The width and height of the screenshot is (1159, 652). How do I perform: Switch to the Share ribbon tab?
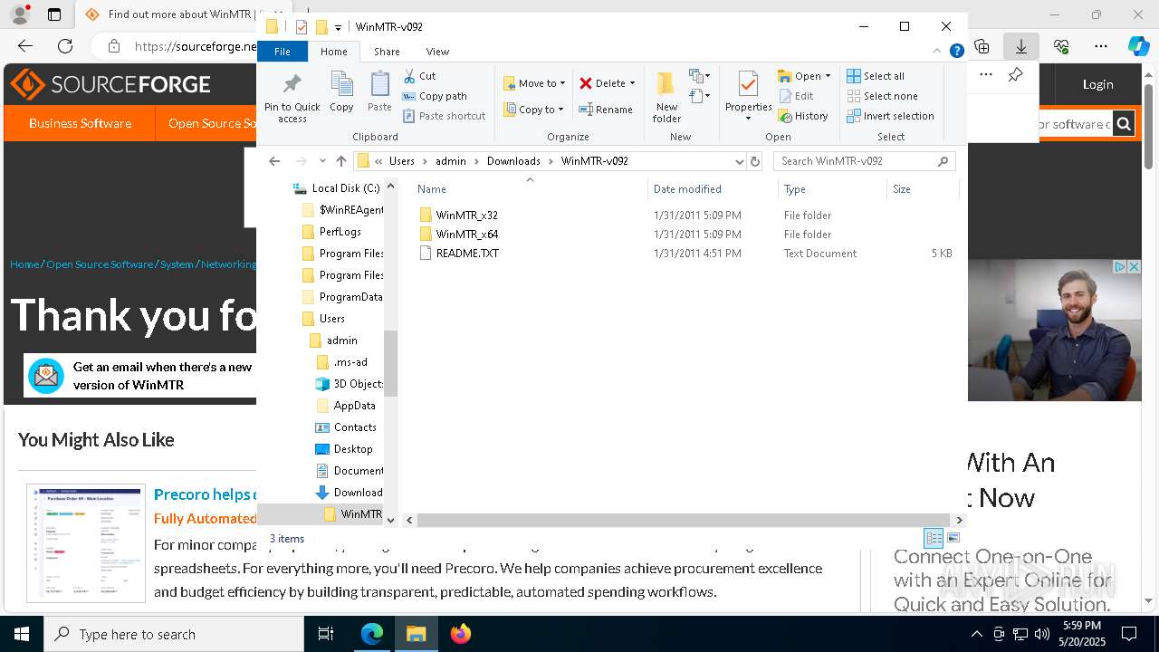387,52
